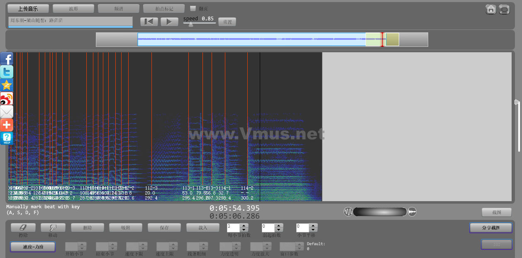This screenshot has height=258, width=522.
Task: Click the waveform icon right of the gradient bar
Action: click(412, 212)
